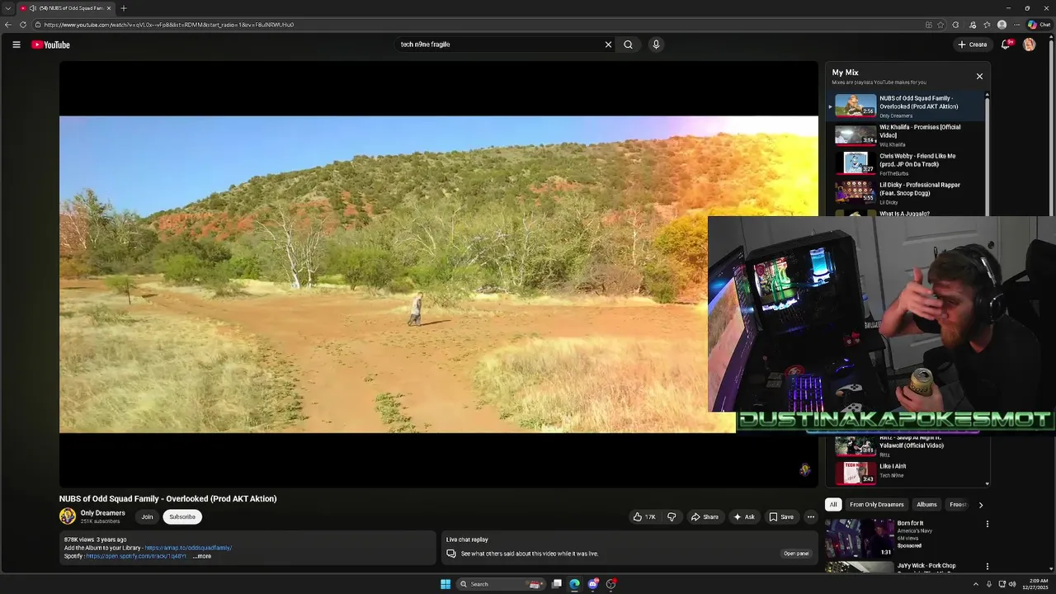The height and width of the screenshot is (594, 1056).
Task: Open a new browser tab
Action: click(124, 8)
